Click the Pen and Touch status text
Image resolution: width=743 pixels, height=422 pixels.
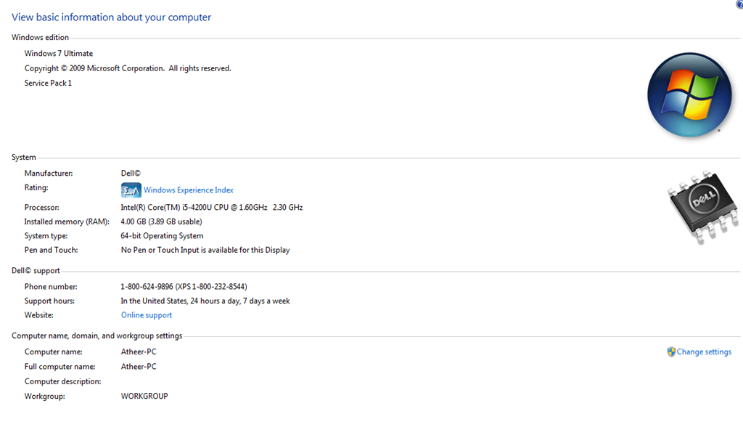pos(205,251)
